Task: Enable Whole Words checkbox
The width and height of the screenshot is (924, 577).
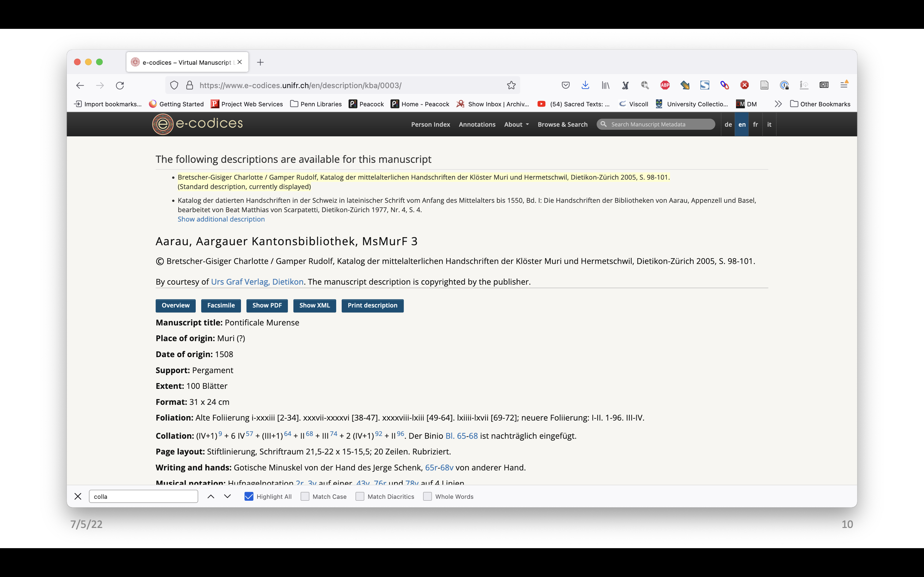Action: tap(428, 497)
